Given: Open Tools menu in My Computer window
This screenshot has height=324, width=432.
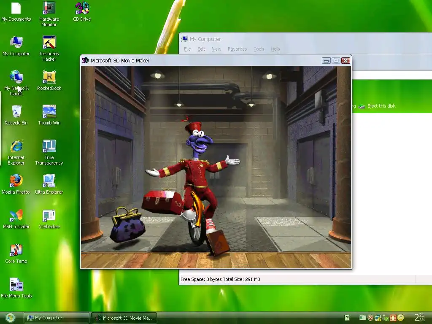Looking at the screenshot, I should [x=259, y=49].
